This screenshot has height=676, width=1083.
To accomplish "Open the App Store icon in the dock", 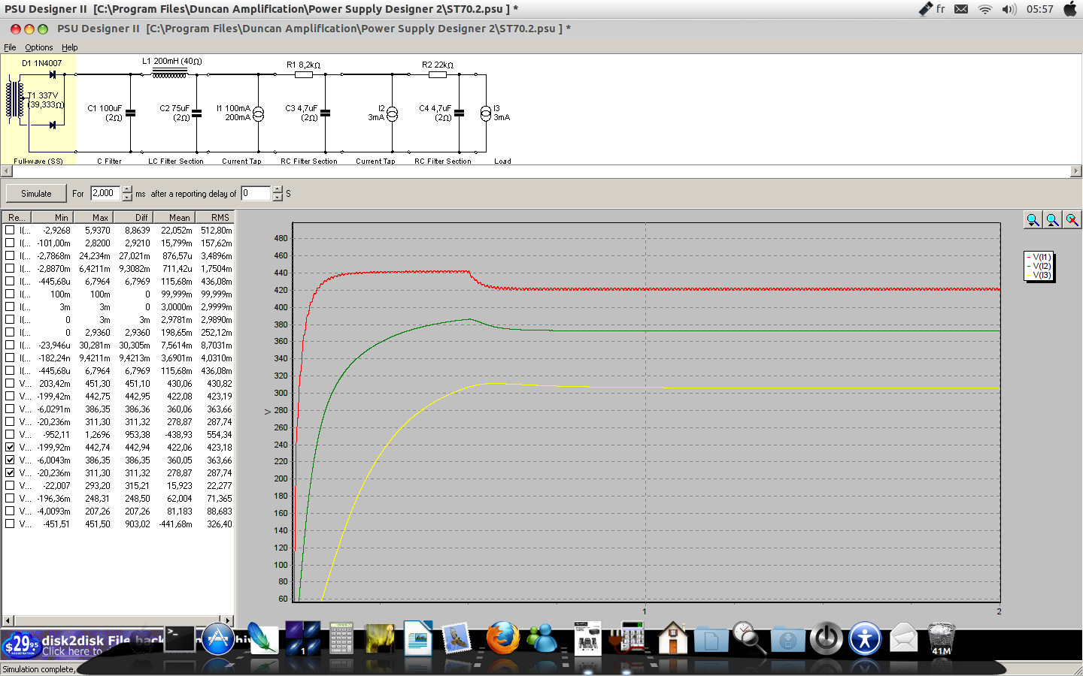I will pos(218,640).
